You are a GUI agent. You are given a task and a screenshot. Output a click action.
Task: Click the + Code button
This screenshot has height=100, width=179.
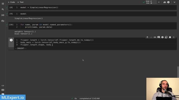click(11, 2)
